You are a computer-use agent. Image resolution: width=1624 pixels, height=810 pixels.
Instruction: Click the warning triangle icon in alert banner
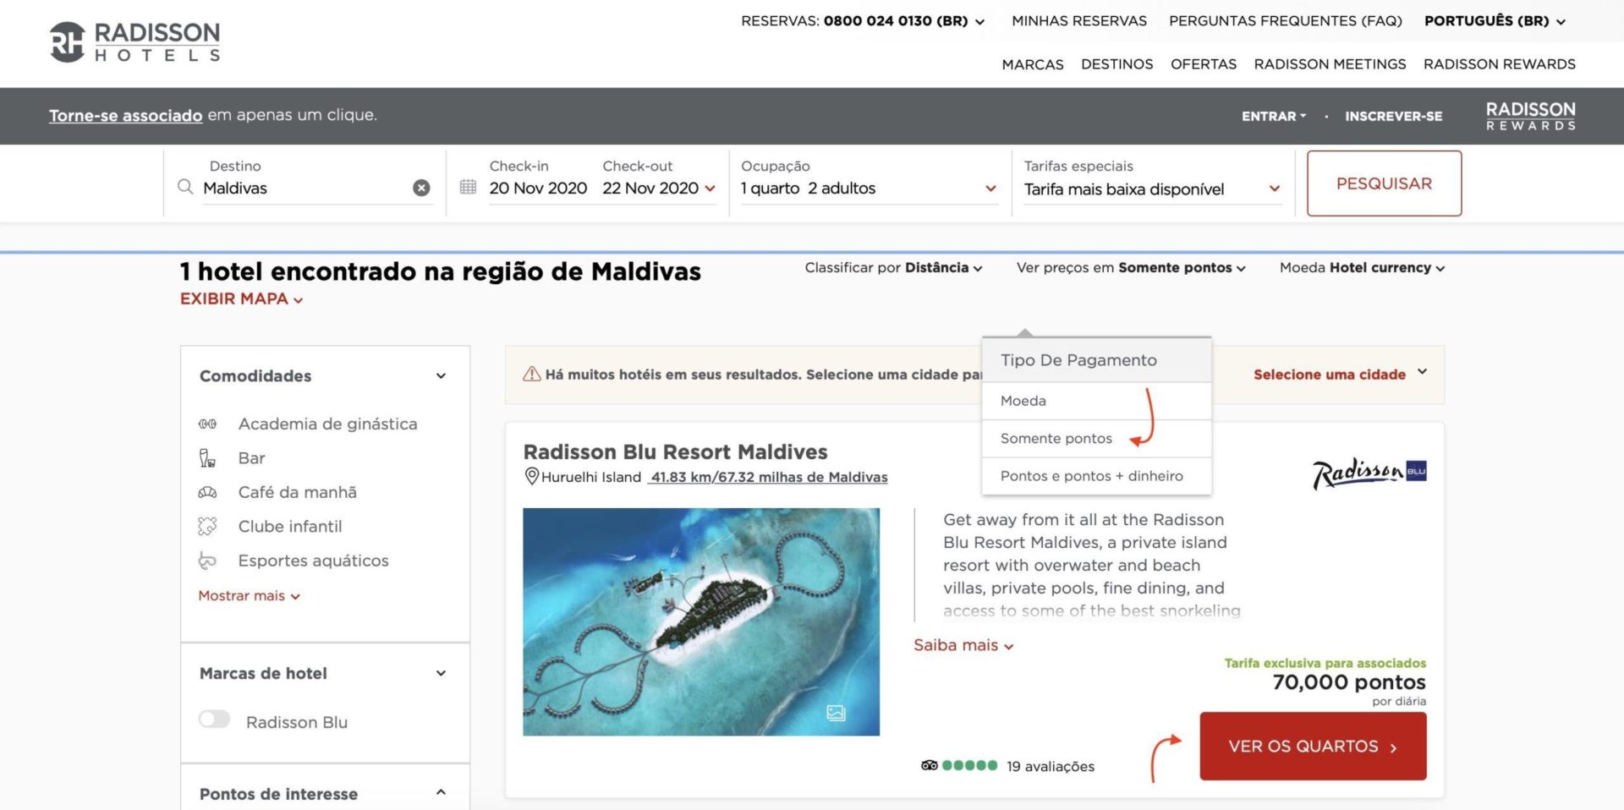pos(531,374)
